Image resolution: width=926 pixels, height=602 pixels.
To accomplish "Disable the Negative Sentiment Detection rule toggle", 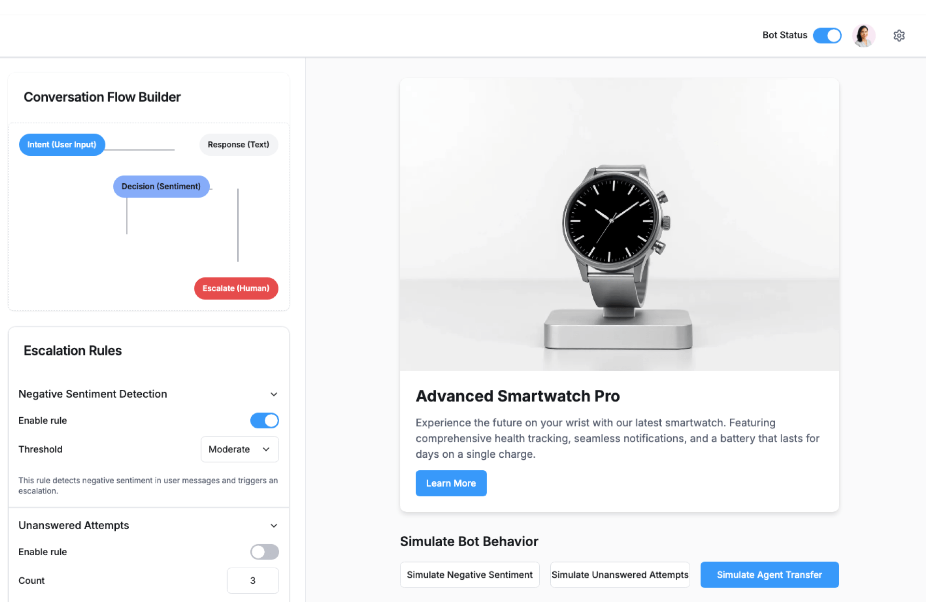I will (264, 421).
